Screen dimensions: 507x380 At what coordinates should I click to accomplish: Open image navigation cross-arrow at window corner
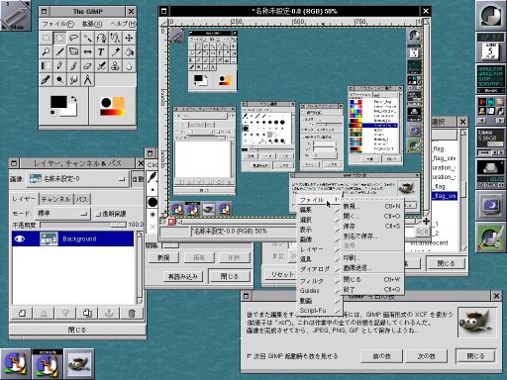coord(426,222)
